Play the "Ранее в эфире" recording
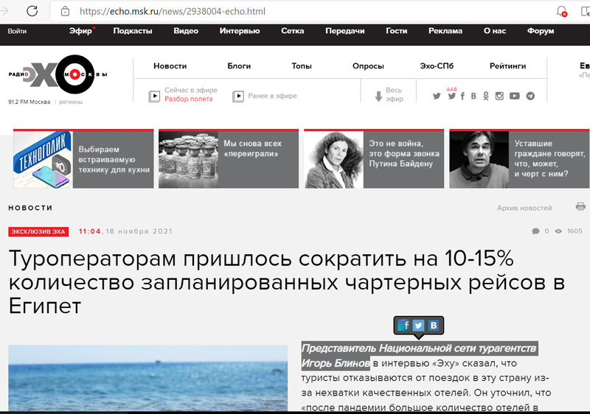 click(238, 96)
